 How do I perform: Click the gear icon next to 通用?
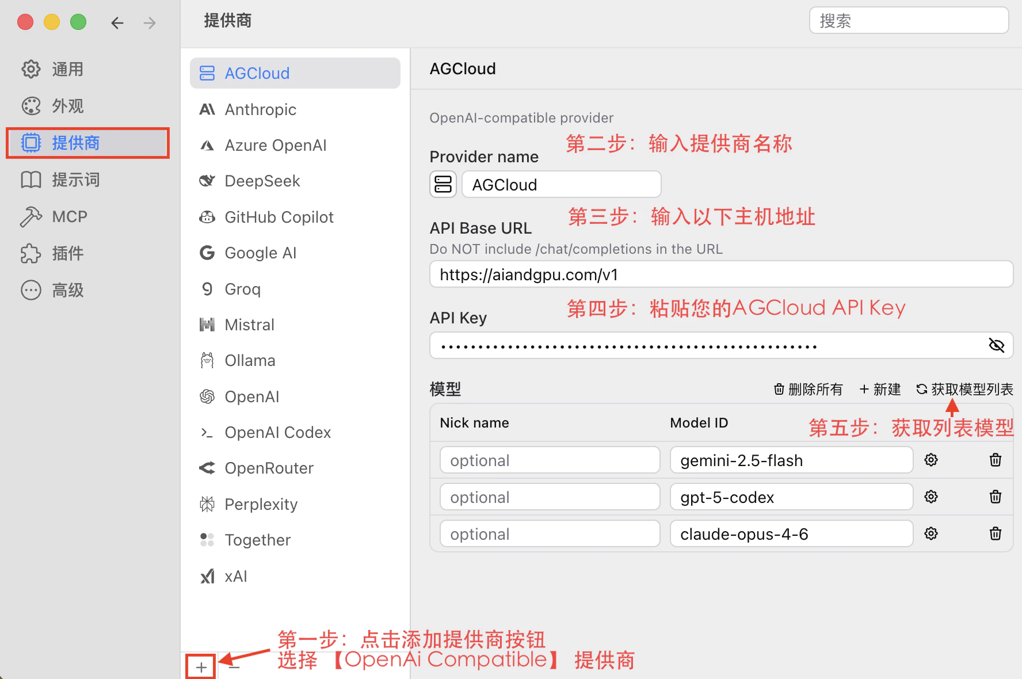tap(31, 69)
